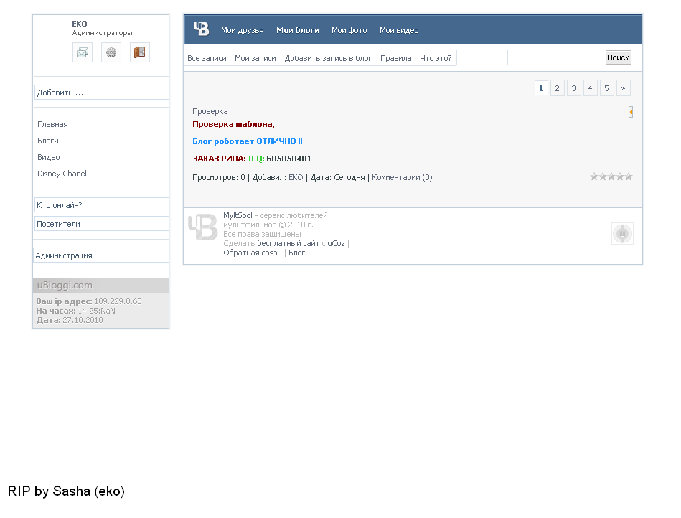Image resolution: width=681 pixels, height=518 pixels.
Task: Go to page 3 of the blog
Action: click(573, 88)
